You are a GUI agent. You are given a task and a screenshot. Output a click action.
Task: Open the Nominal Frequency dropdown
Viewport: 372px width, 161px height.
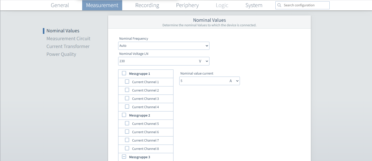tap(164, 46)
